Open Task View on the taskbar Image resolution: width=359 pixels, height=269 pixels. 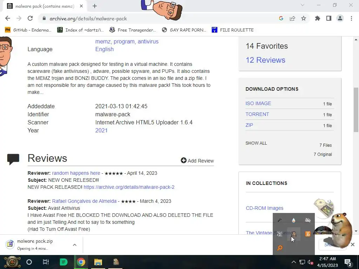pos(46,262)
